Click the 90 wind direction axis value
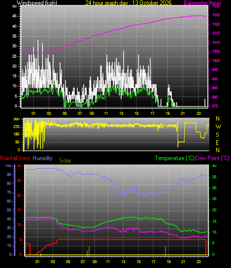231x268 pixels. (x=17, y=142)
